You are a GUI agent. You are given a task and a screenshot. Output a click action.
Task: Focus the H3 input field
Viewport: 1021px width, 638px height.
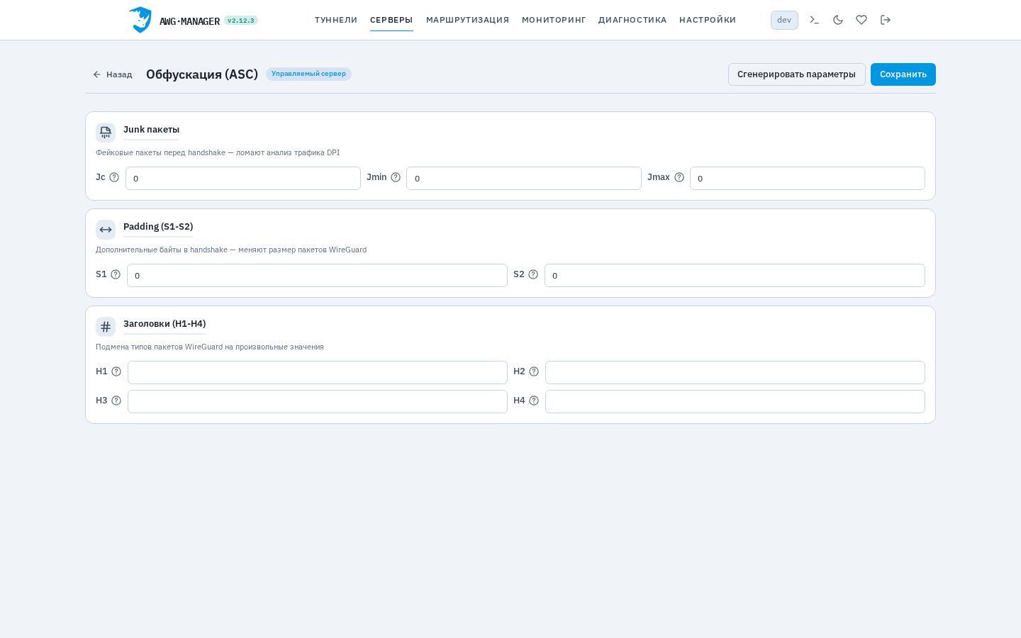(x=318, y=401)
